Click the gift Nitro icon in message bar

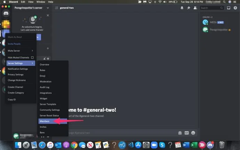tap(180, 133)
